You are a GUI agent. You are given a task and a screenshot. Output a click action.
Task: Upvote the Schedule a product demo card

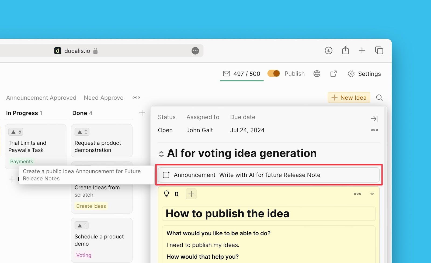pyautogui.click(x=81, y=225)
